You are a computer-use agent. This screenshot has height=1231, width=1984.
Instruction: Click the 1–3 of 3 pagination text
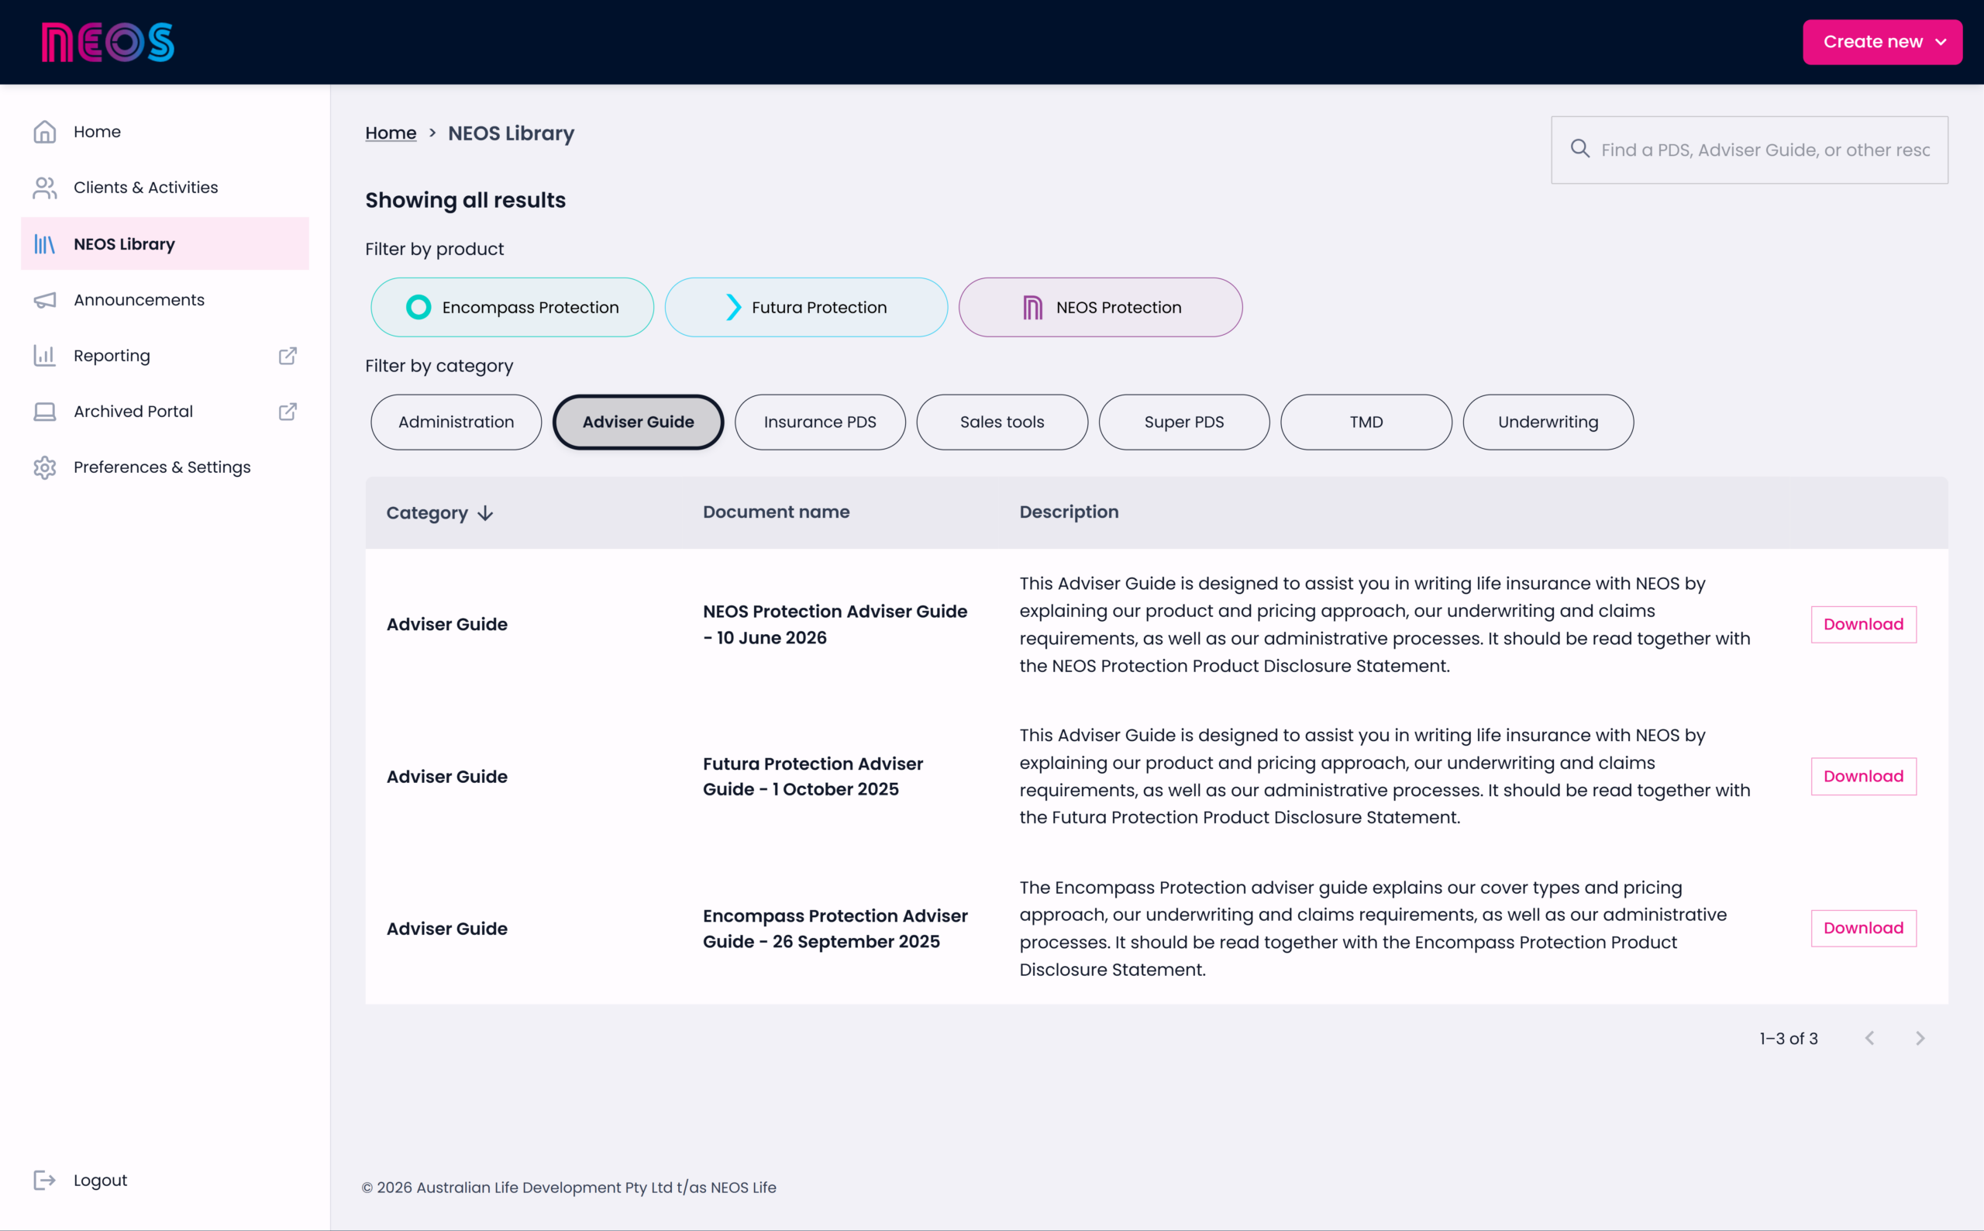(1788, 1038)
